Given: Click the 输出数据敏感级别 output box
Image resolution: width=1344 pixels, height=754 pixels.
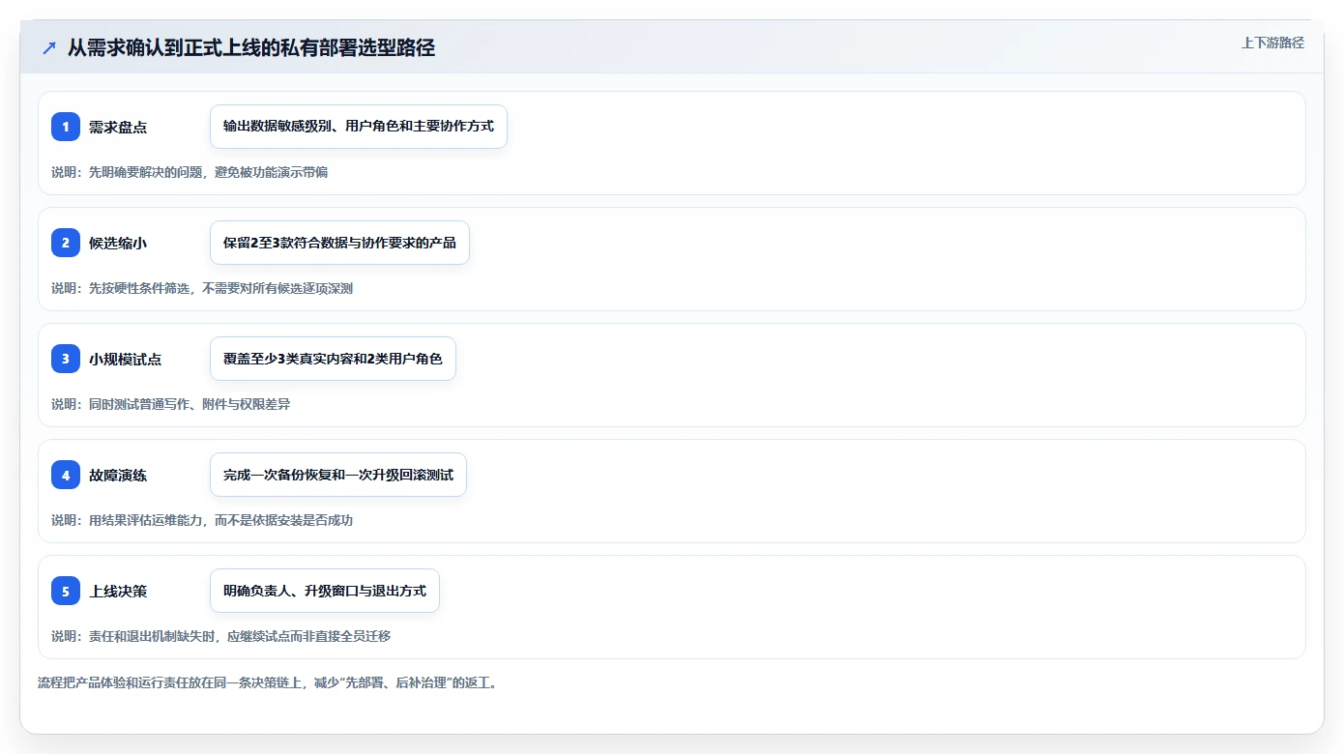Looking at the screenshot, I should [x=359, y=127].
